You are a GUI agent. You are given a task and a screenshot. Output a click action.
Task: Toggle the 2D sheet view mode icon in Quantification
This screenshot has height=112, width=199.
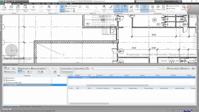click(5, 68)
